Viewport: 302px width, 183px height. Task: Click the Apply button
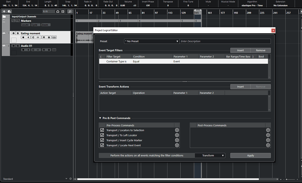[x=250, y=155]
